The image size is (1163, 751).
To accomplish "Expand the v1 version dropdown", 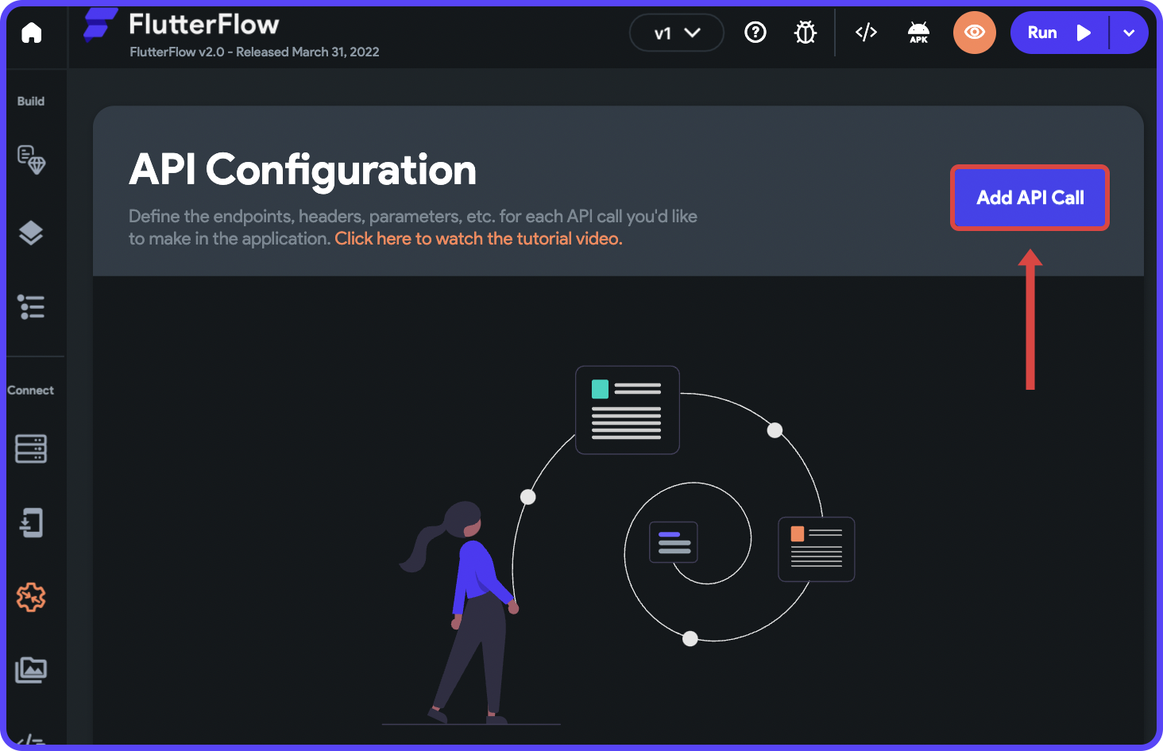I will tap(676, 33).
